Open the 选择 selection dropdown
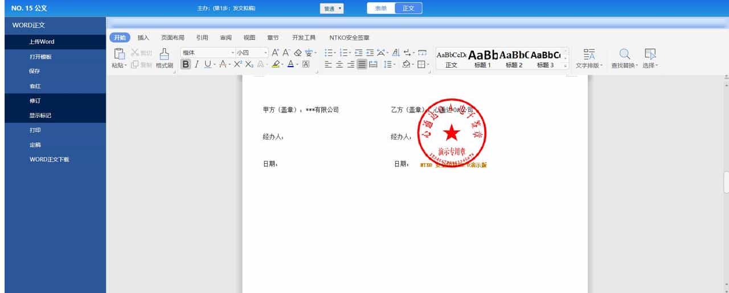 tap(650, 59)
